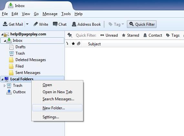The width and height of the screenshot is (184, 136).
Task: Click the Get Mail download icon
Action: [x=5, y=24]
